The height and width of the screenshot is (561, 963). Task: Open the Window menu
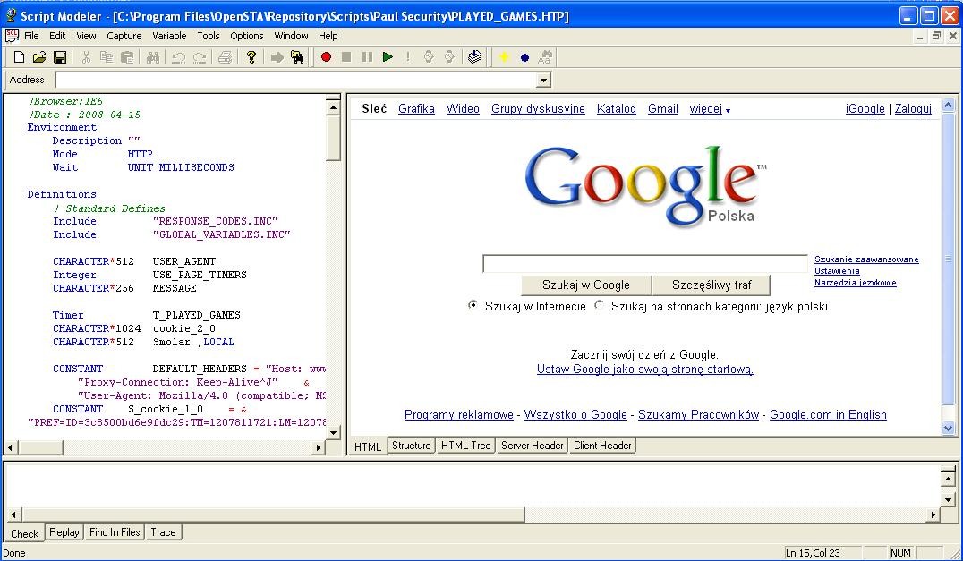coord(291,36)
